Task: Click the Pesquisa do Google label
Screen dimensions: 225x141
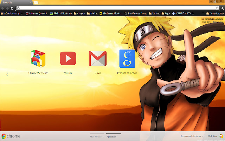Action: (127, 73)
